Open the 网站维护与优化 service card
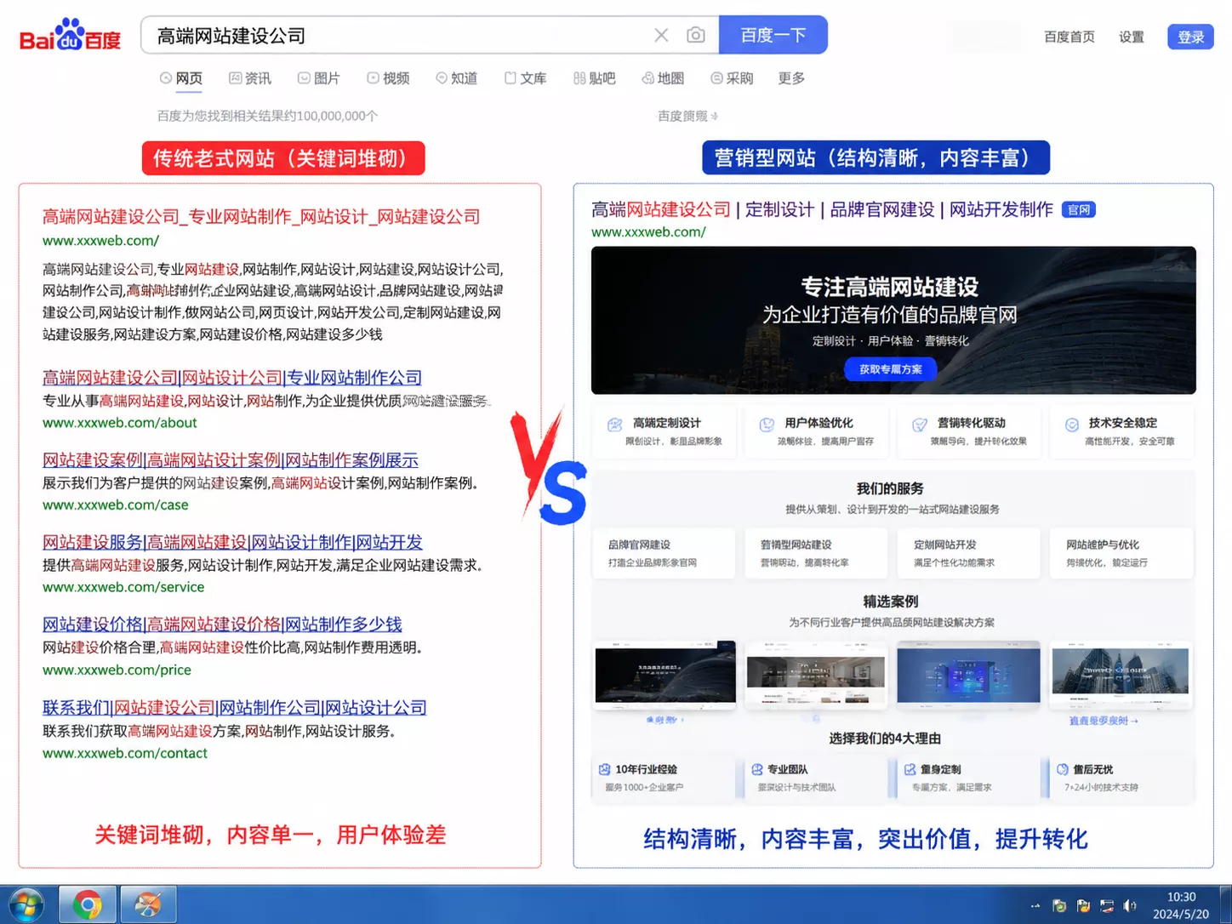 pos(1121,553)
